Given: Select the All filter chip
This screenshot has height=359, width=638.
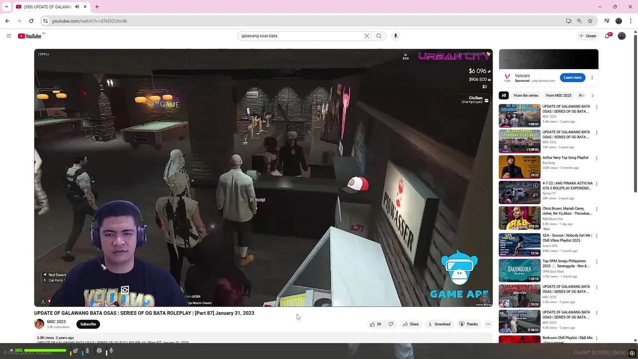Looking at the screenshot, I should (x=504, y=95).
